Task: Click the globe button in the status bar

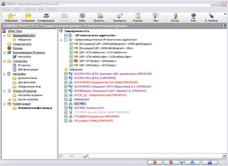Action: tap(193, 162)
